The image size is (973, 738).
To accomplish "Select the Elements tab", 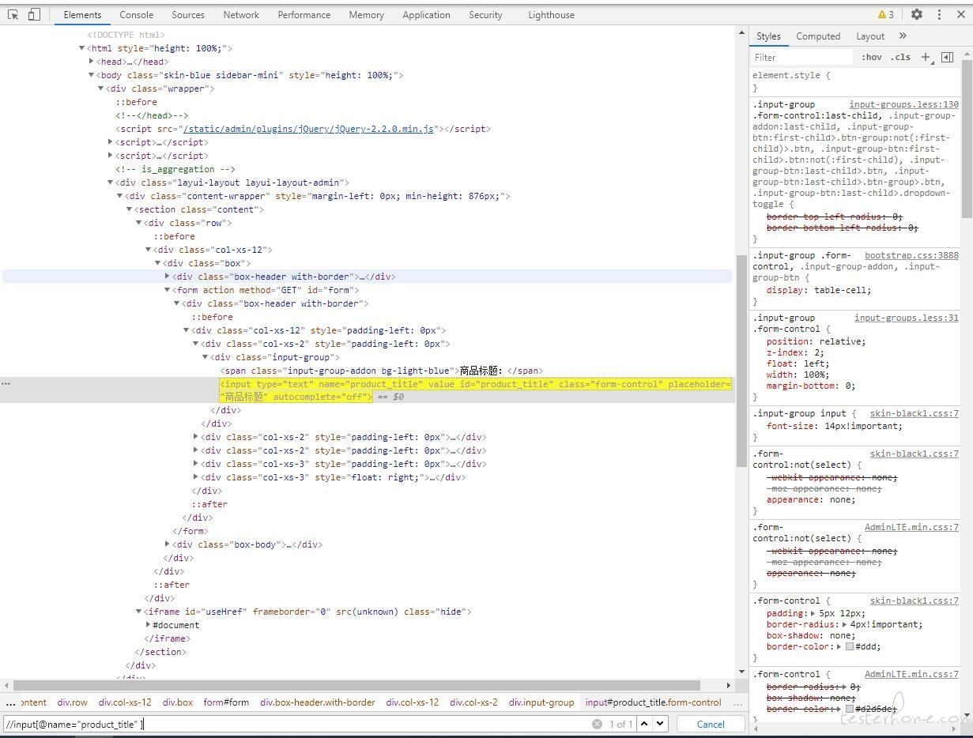I will (x=82, y=14).
